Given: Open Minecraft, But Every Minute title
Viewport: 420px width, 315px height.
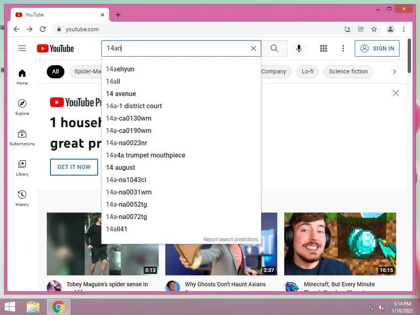Looking at the screenshot, I should tap(339, 284).
